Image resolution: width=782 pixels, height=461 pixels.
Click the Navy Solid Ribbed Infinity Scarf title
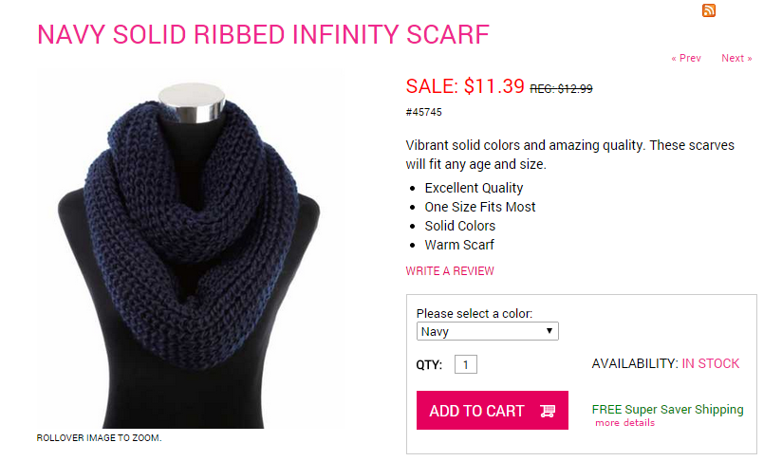coord(263,34)
